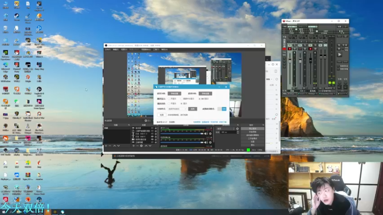The image size is (383, 215).
Task: Add a new scene in OBS Scenes panel
Action: tap(106, 146)
